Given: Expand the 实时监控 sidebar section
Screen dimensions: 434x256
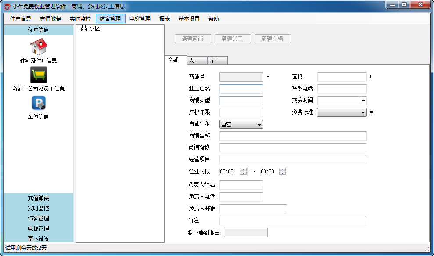Looking at the screenshot, I should (x=39, y=208).
